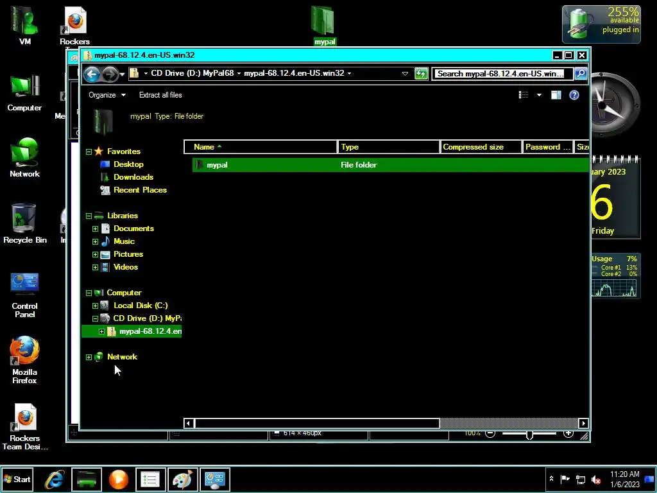Select Music library in tree
Viewport: 657px width, 493px height.
pos(124,241)
